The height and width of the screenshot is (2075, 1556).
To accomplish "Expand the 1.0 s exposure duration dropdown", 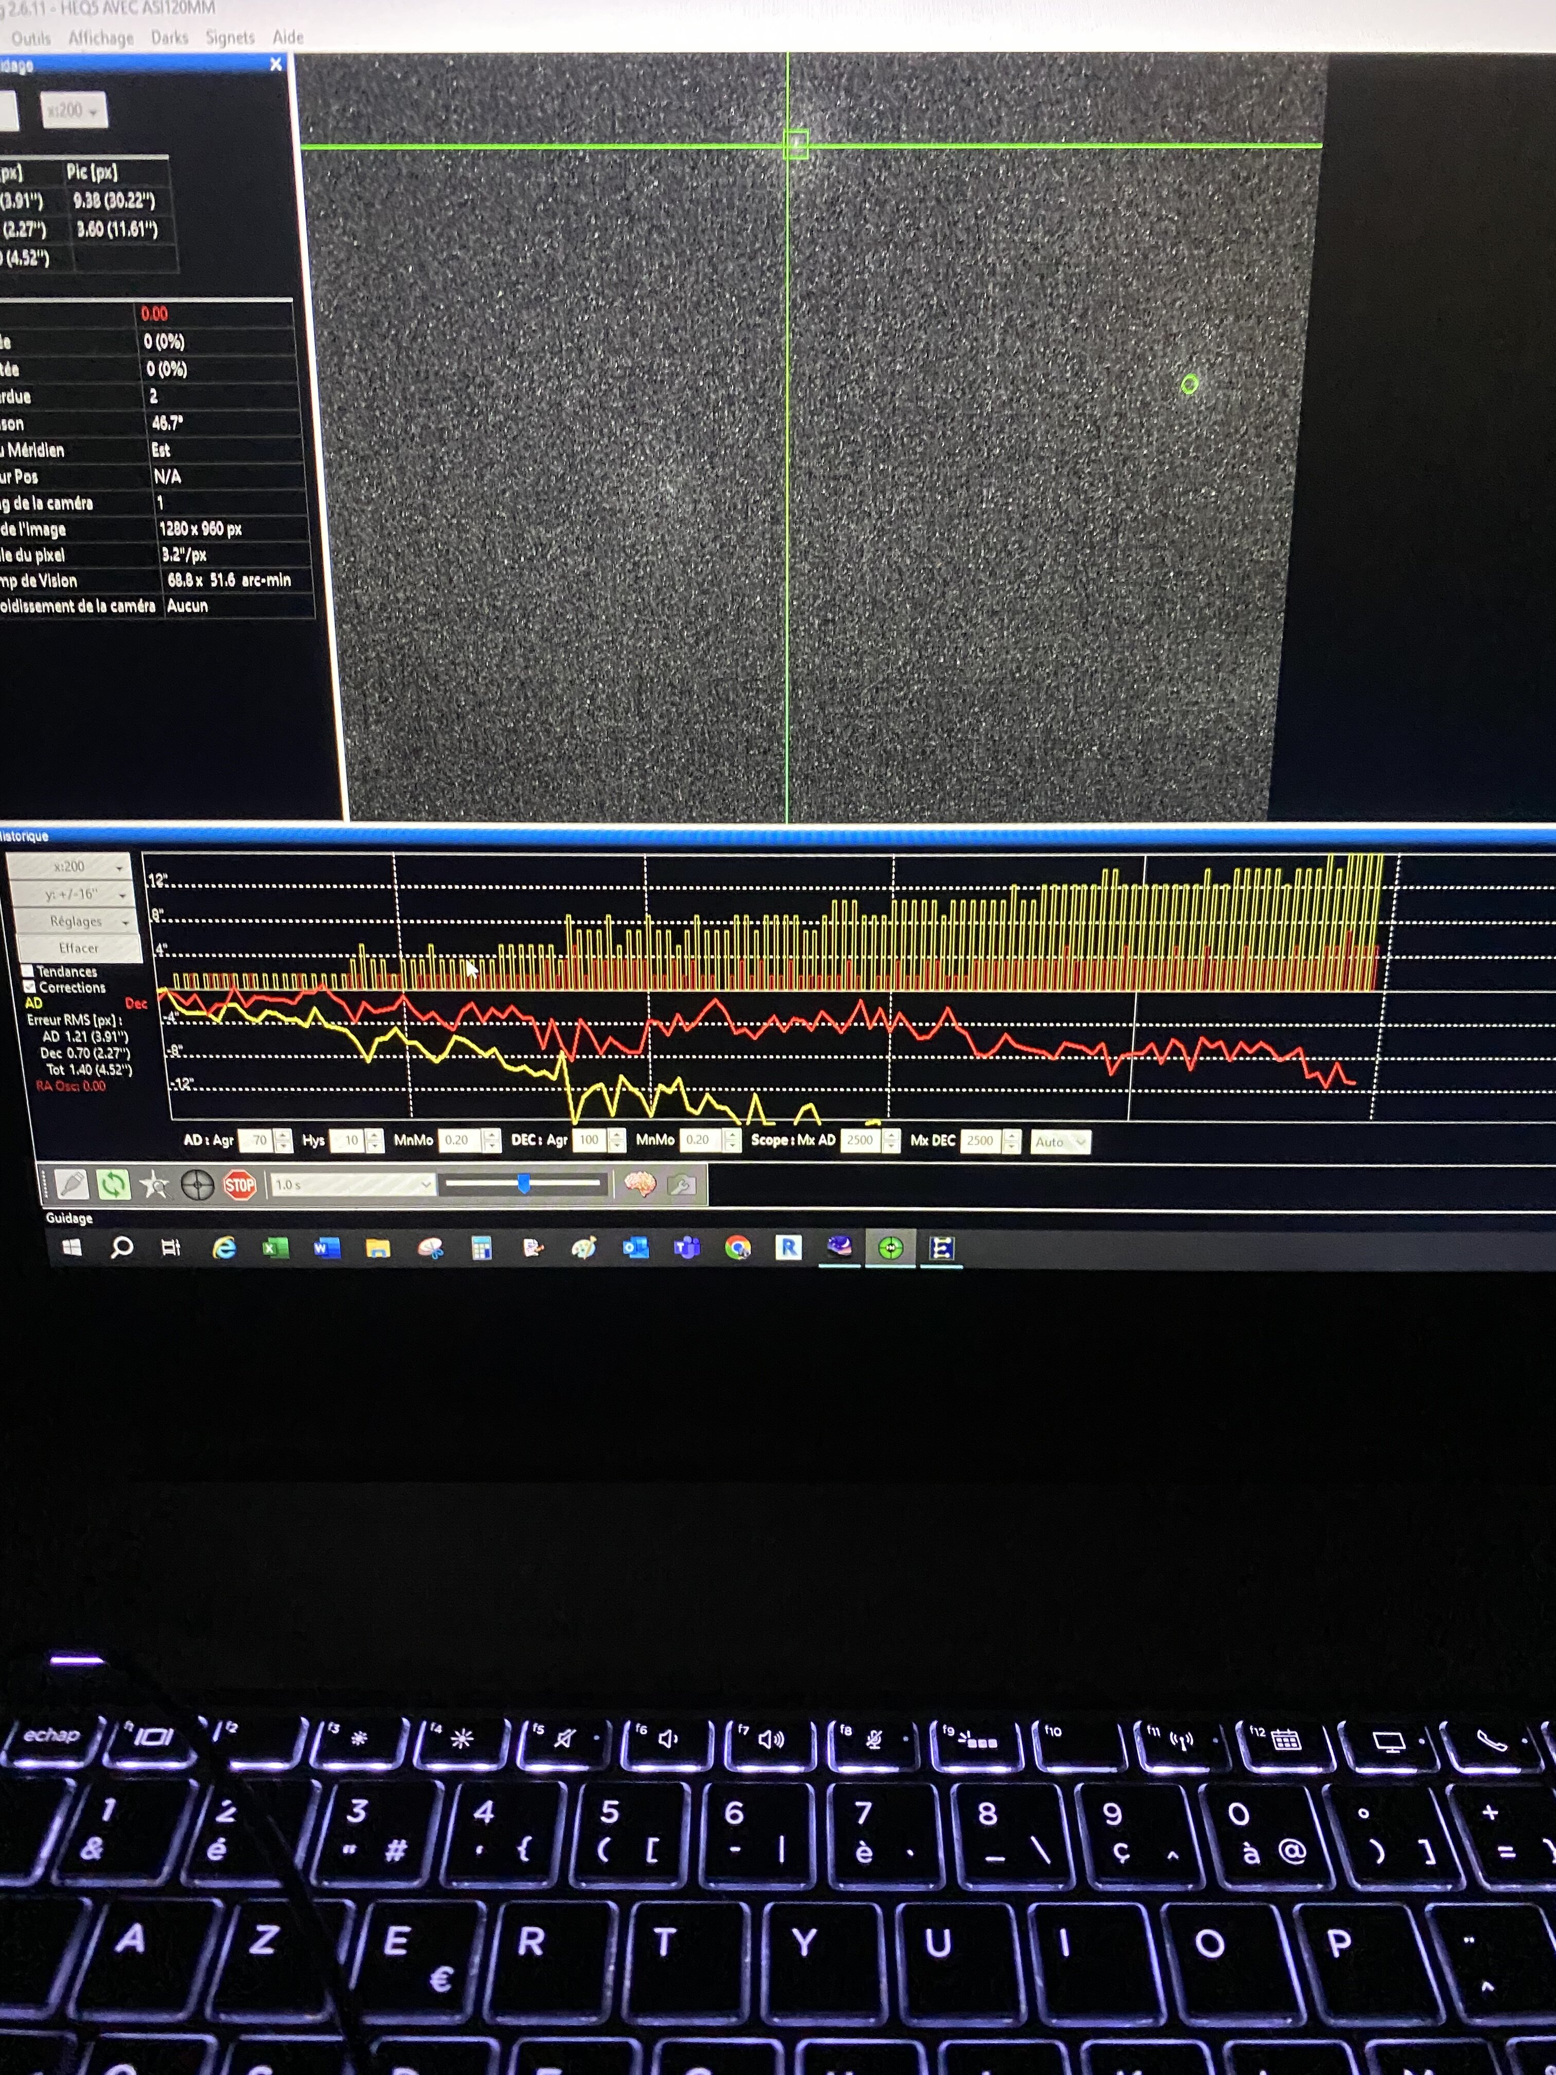I will click(352, 1185).
